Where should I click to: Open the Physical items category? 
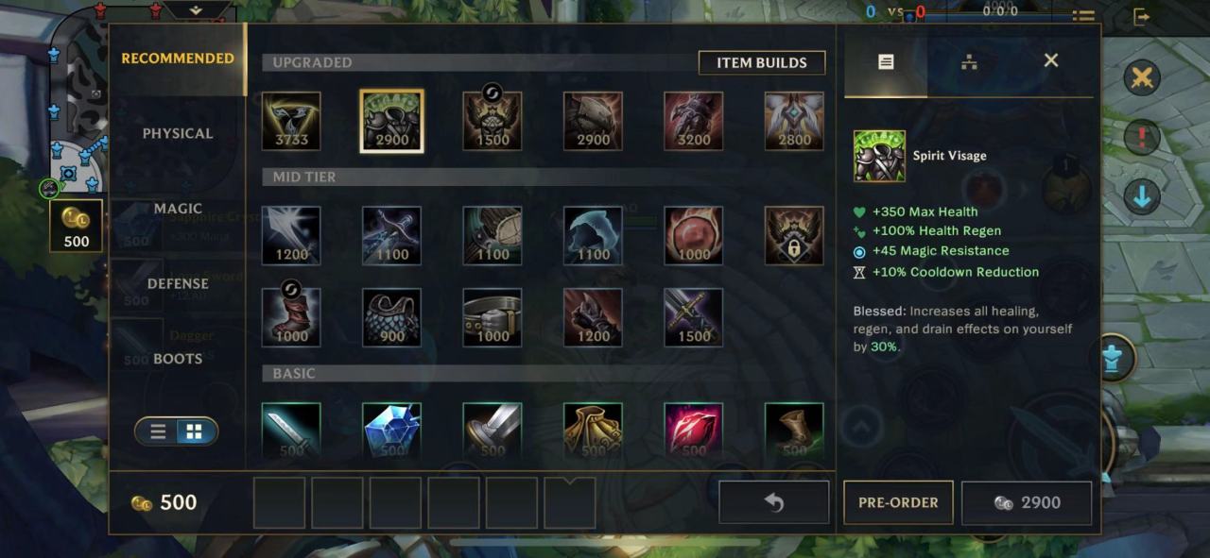pos(178,133)
